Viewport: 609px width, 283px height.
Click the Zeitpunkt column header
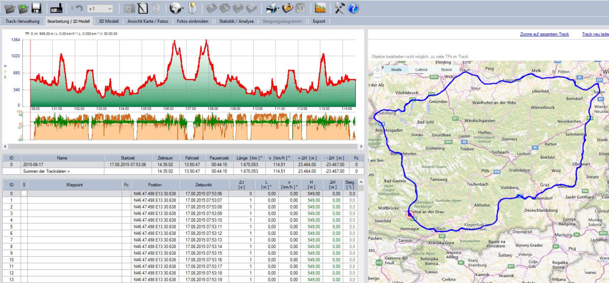coord(202,184)
